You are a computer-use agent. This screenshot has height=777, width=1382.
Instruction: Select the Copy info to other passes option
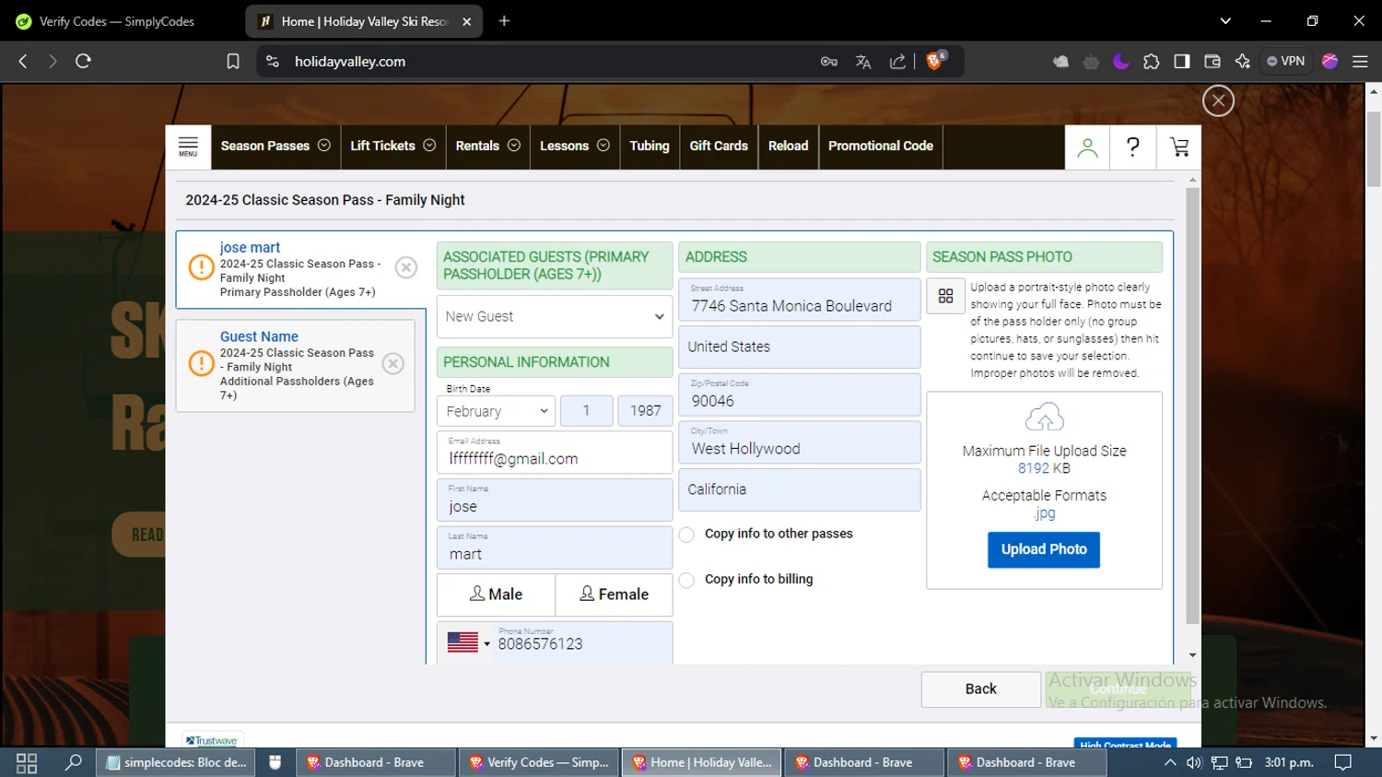click(686, 535)
